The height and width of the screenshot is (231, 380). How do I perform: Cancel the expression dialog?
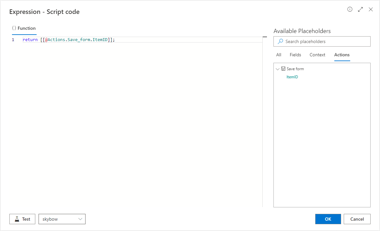(357, 219)
